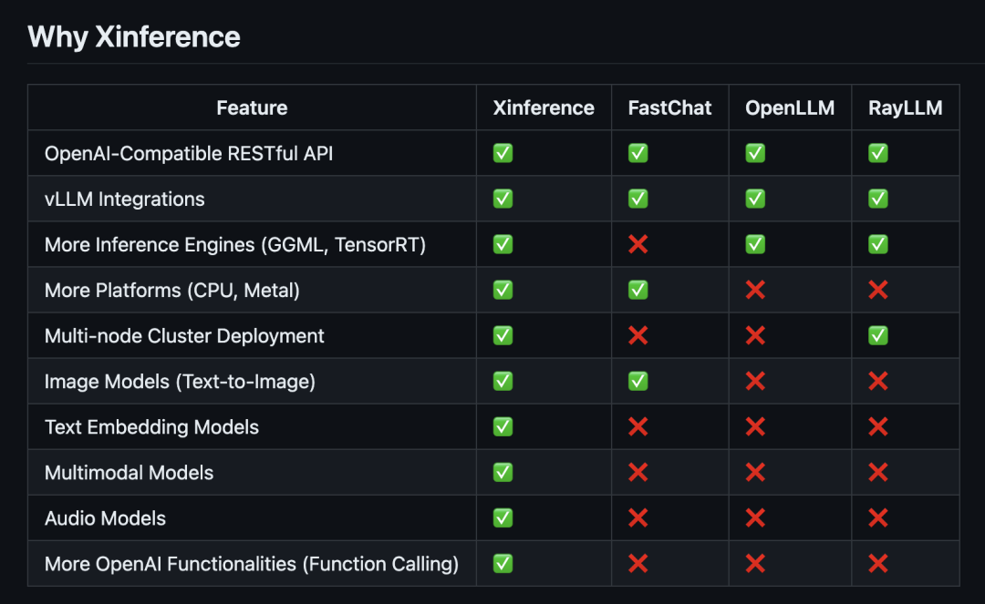Image resolution: width=985 pixels, height=604 pixels.
Task: Click RayLLM's red cross for Function Calling row
Action: point(878,563)
